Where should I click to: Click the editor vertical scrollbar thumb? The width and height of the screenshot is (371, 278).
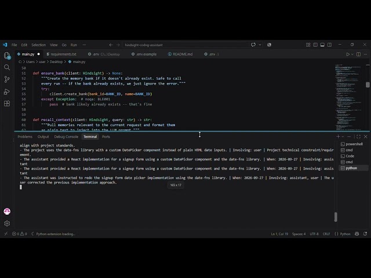click(368, 85)
